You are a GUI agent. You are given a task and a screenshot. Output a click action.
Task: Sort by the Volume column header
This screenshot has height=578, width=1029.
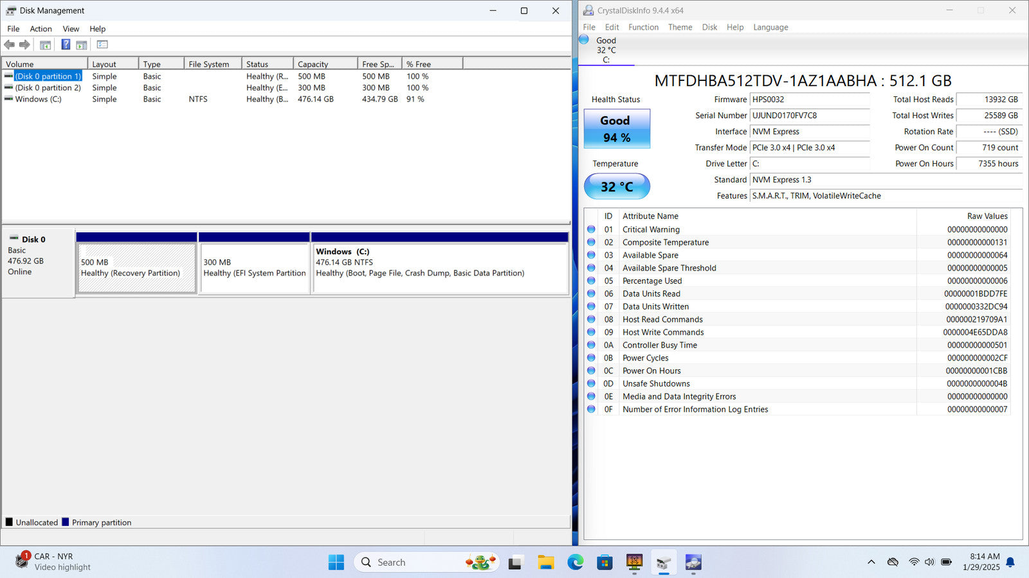coord(44,64)
